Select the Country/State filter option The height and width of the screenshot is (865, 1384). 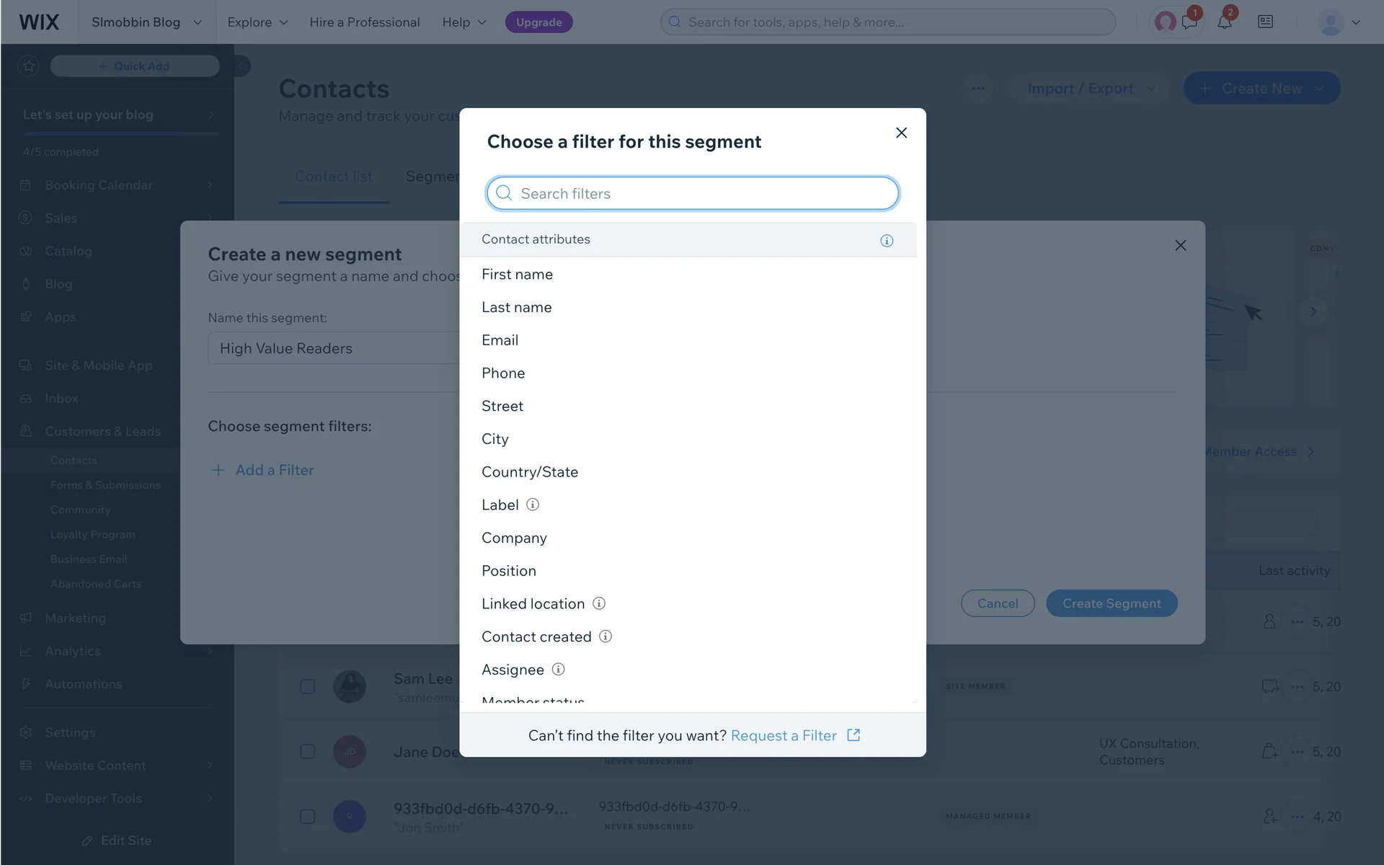(530, 472)
